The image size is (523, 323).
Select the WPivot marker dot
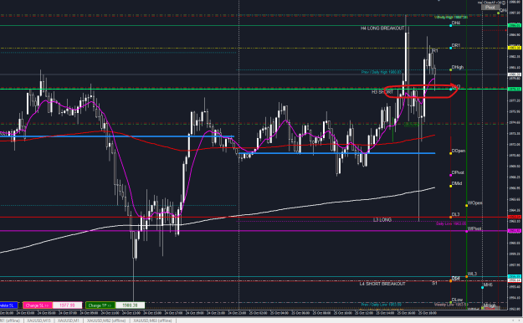click(x=466, y=231)
